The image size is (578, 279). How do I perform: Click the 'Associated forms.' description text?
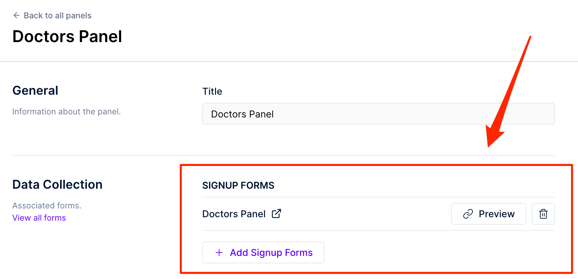(x=47, y=206)
